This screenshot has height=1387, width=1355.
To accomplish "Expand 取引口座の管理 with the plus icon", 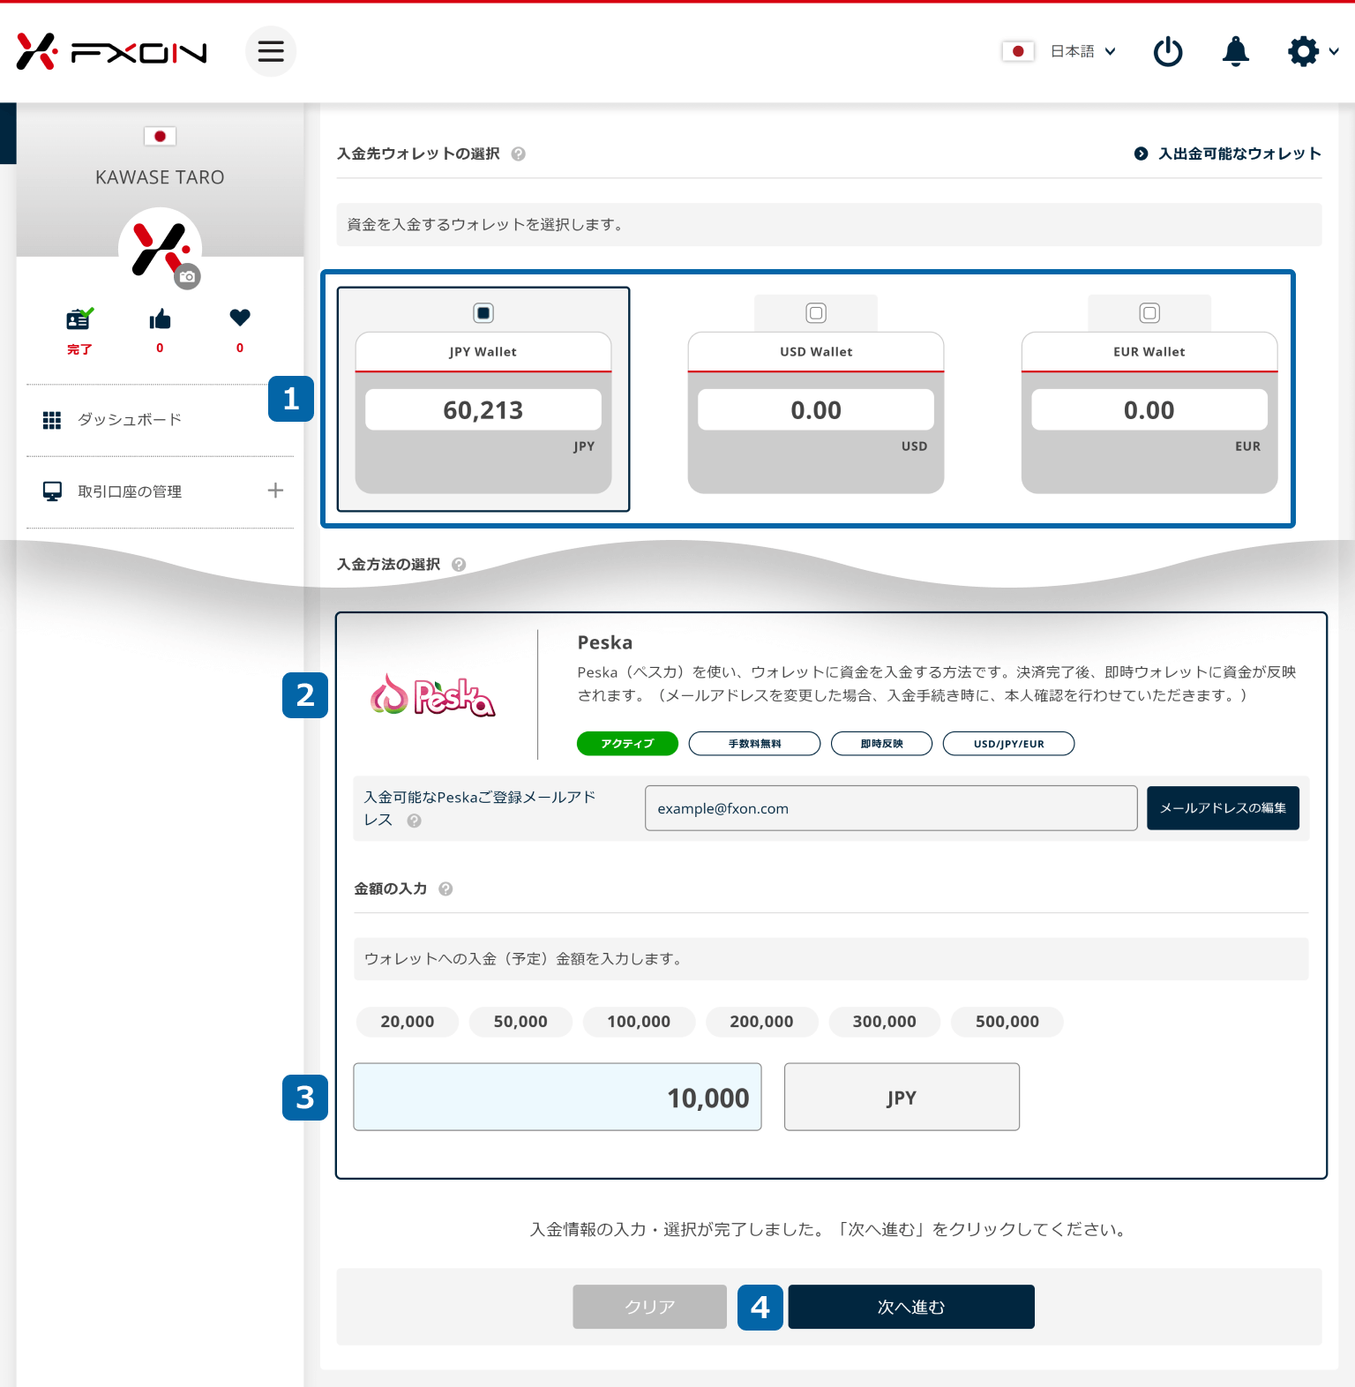I will (275, 491).
